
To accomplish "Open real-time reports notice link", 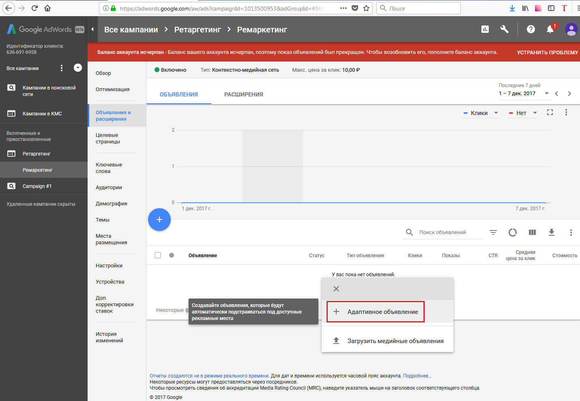I will pos(209,376).
